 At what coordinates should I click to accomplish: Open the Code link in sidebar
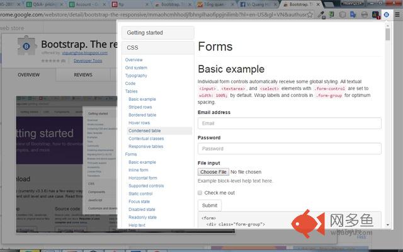click(130, 83)
